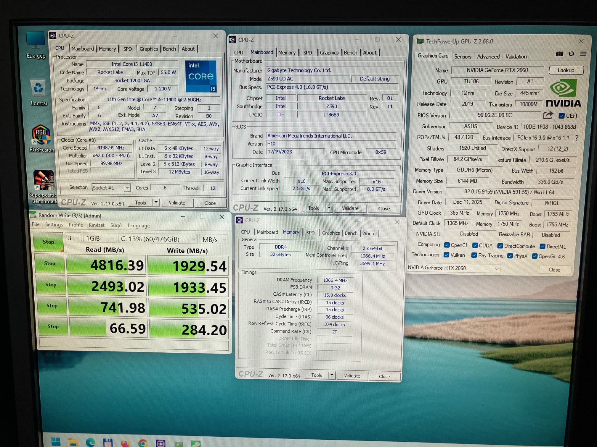Click the Windows Start button on taskbar

(56, 442)
